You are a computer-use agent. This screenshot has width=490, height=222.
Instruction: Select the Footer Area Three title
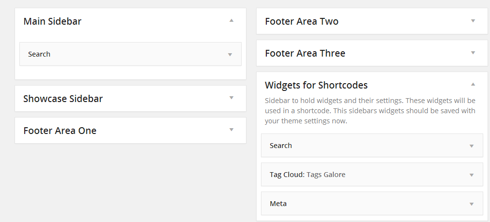(305, 53)
